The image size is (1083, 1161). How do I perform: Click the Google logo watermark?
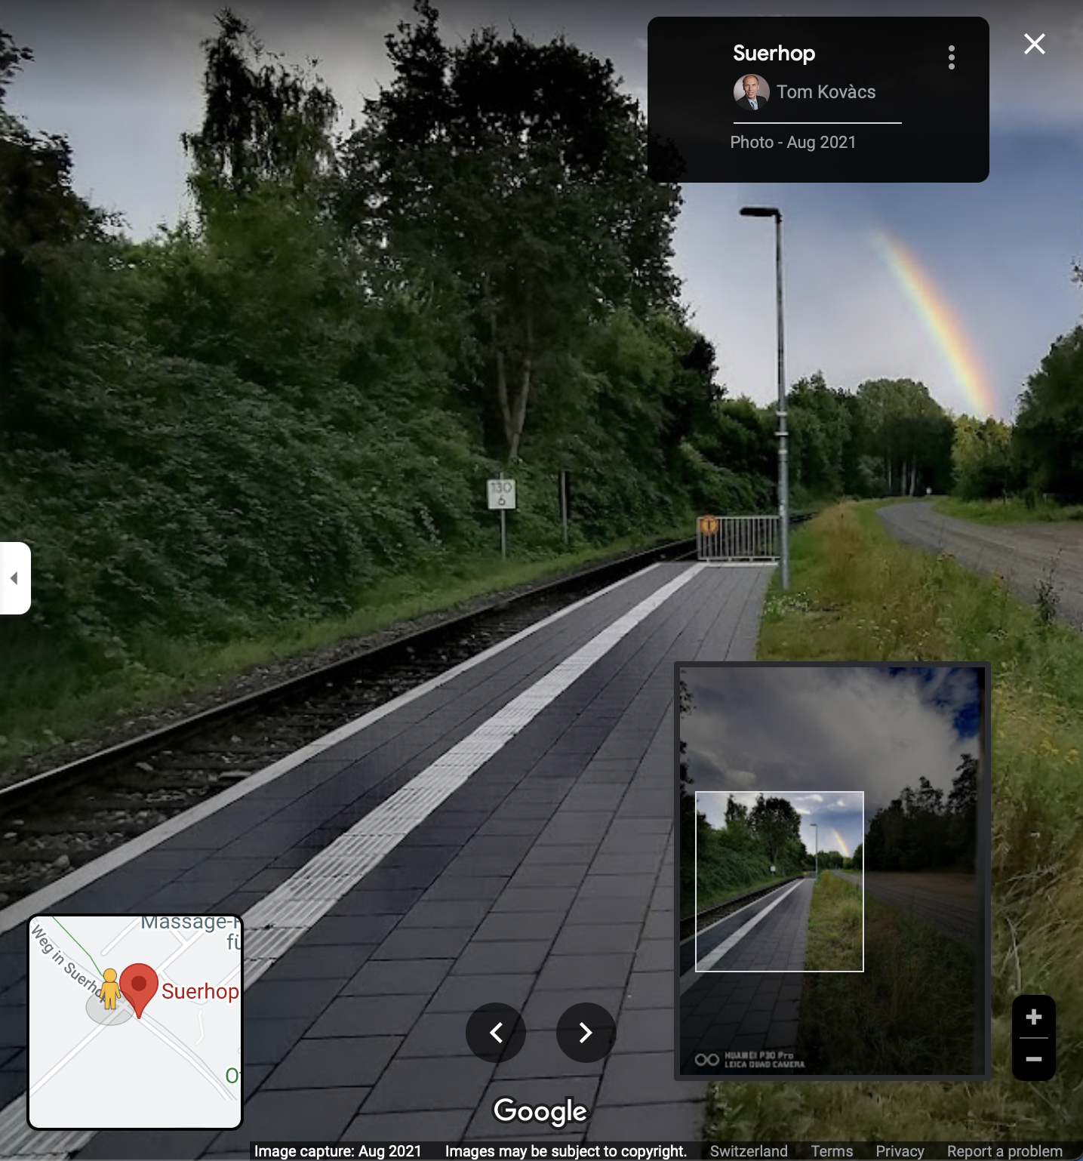click(x=540, y=1110)
